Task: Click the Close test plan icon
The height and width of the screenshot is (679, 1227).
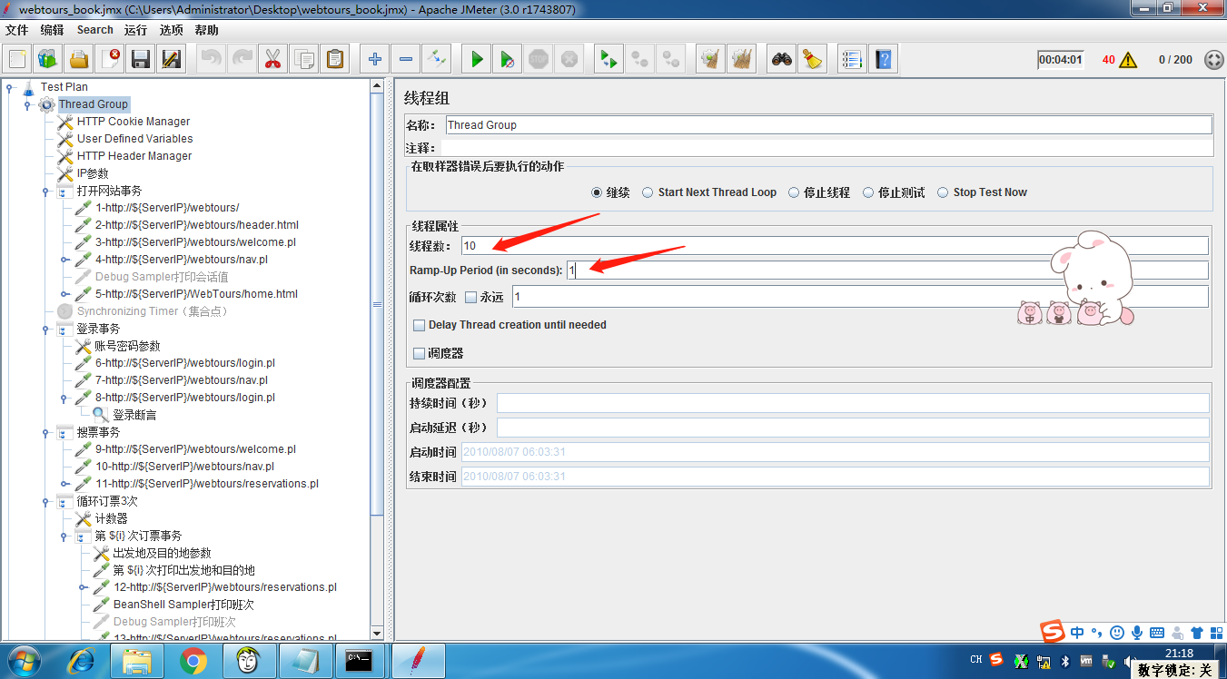Action: pos(110,60)
